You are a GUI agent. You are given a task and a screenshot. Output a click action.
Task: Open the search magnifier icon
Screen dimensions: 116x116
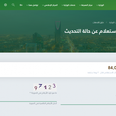[x=13, y=5]
